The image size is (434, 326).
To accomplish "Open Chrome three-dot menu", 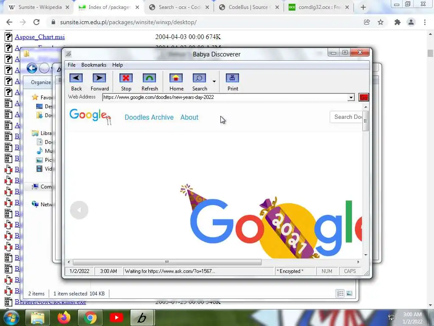I will pos(425,22).
